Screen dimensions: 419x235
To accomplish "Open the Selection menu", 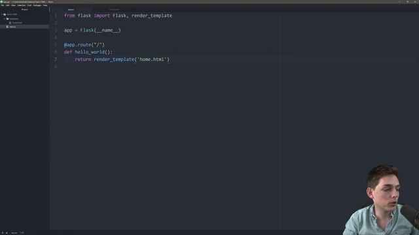I will (22, 5).
